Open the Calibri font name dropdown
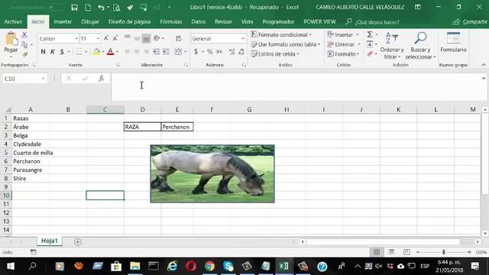Image resolution: width=489 pixels, height=275 pixels. pyautogui.click(x=76, y=38)
